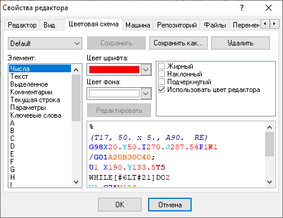Expand the Цвет шрифта color dropdown arrow
This screenshot has width=283, height=218.
pos(146,70)
